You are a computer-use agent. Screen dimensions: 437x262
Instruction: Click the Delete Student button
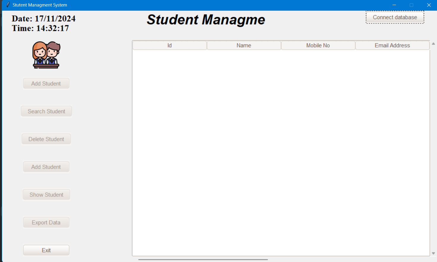click(46, 139)
